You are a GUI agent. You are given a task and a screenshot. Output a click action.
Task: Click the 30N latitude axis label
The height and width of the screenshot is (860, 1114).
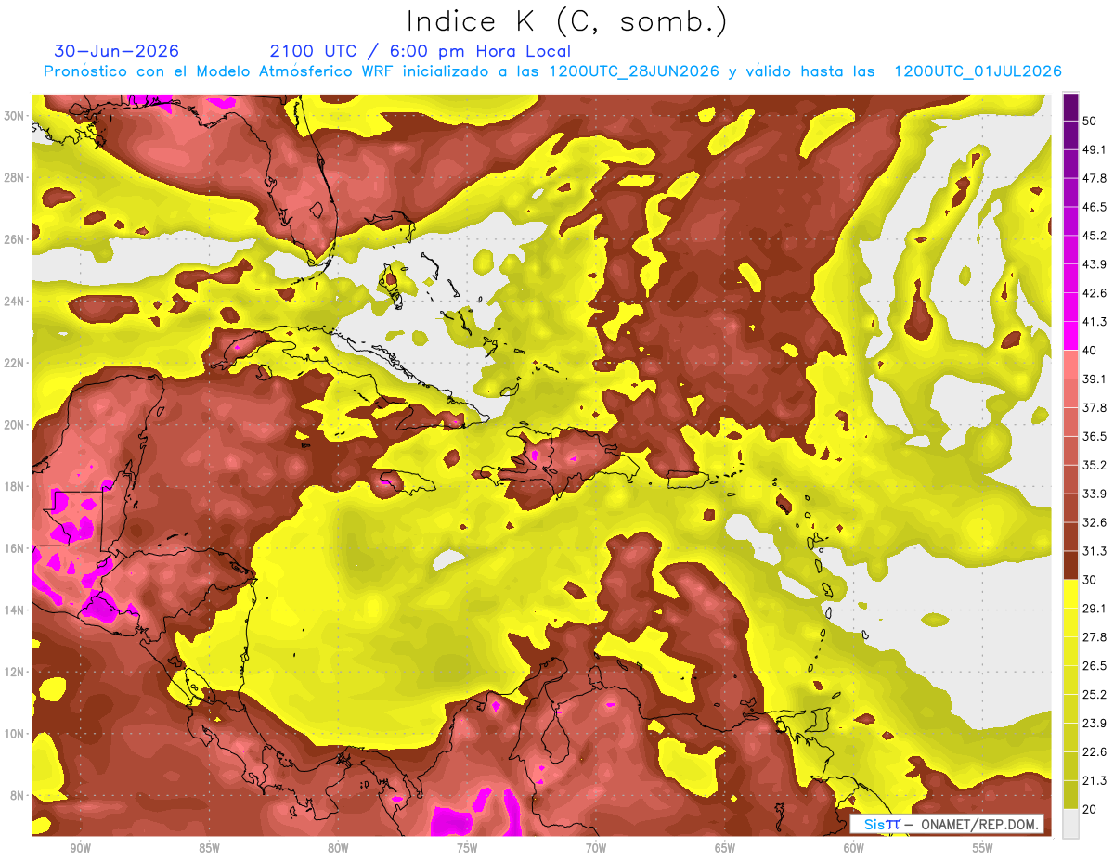point(14,116)
